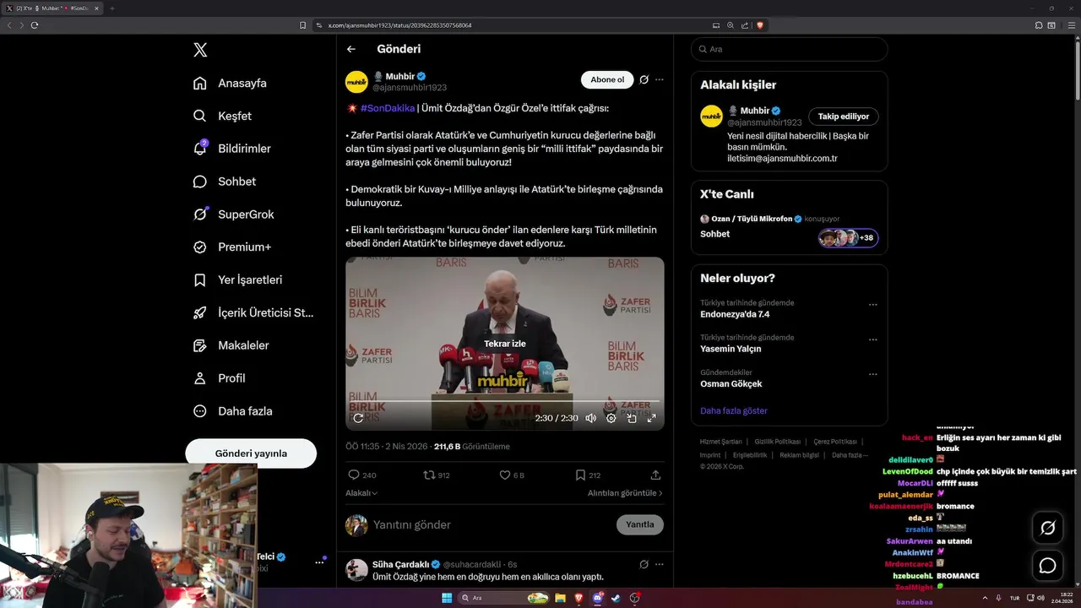Open the Gizlilik Politikası footer link

777,442
